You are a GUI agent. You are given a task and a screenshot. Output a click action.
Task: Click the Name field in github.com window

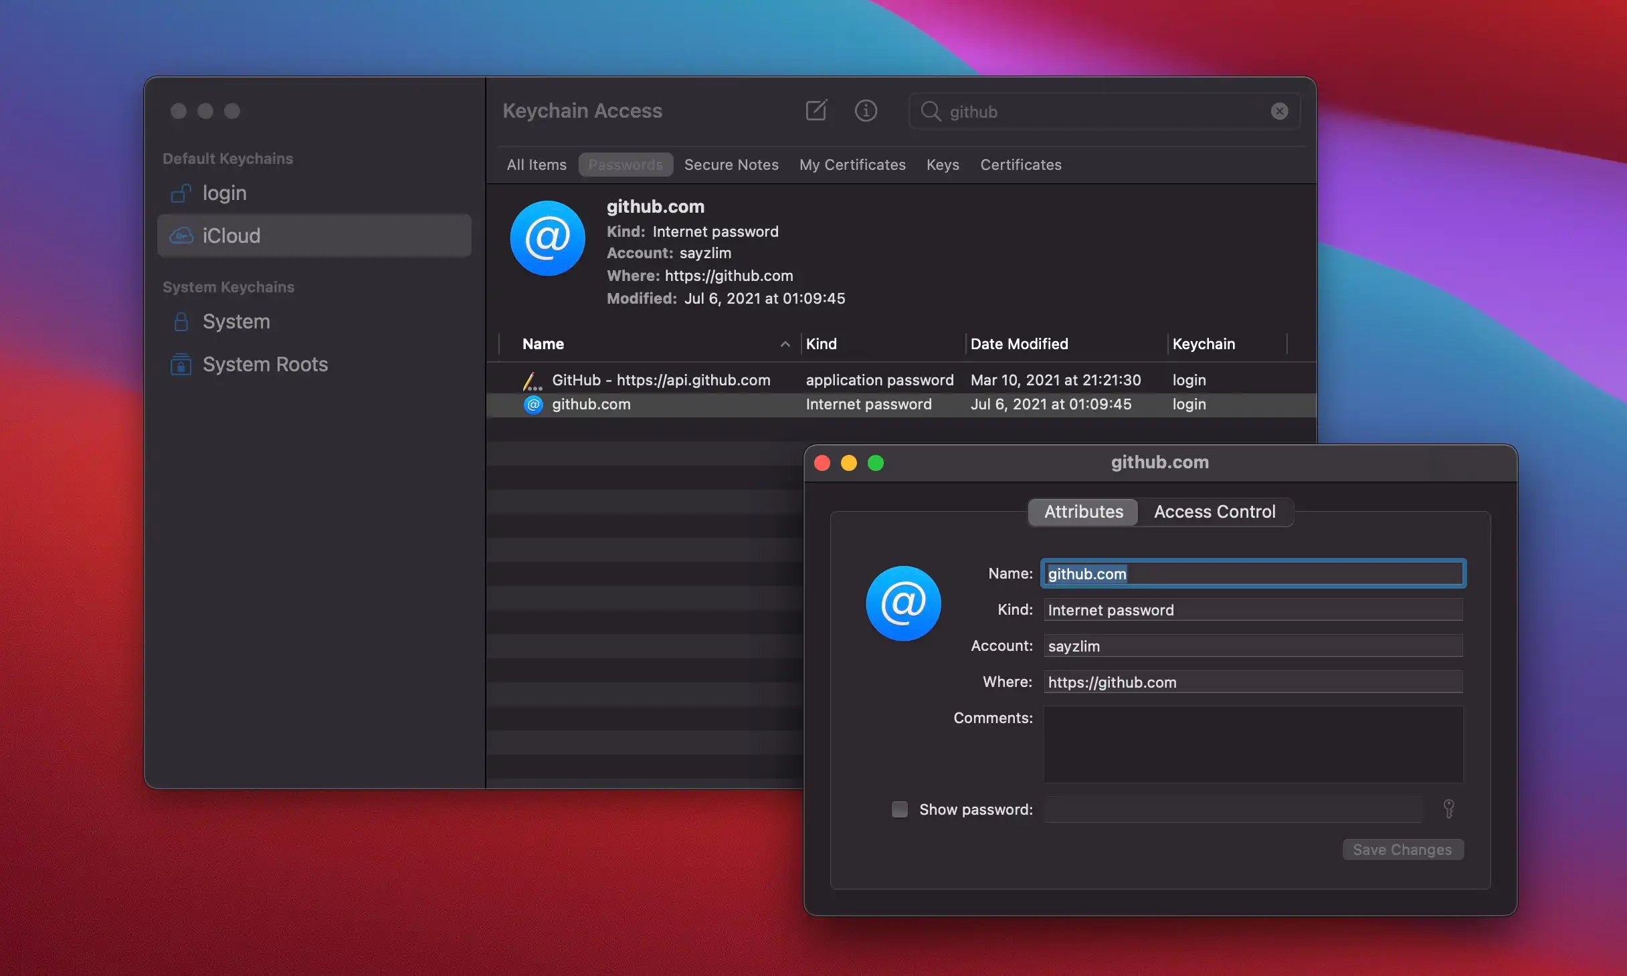click(1253, 573)
